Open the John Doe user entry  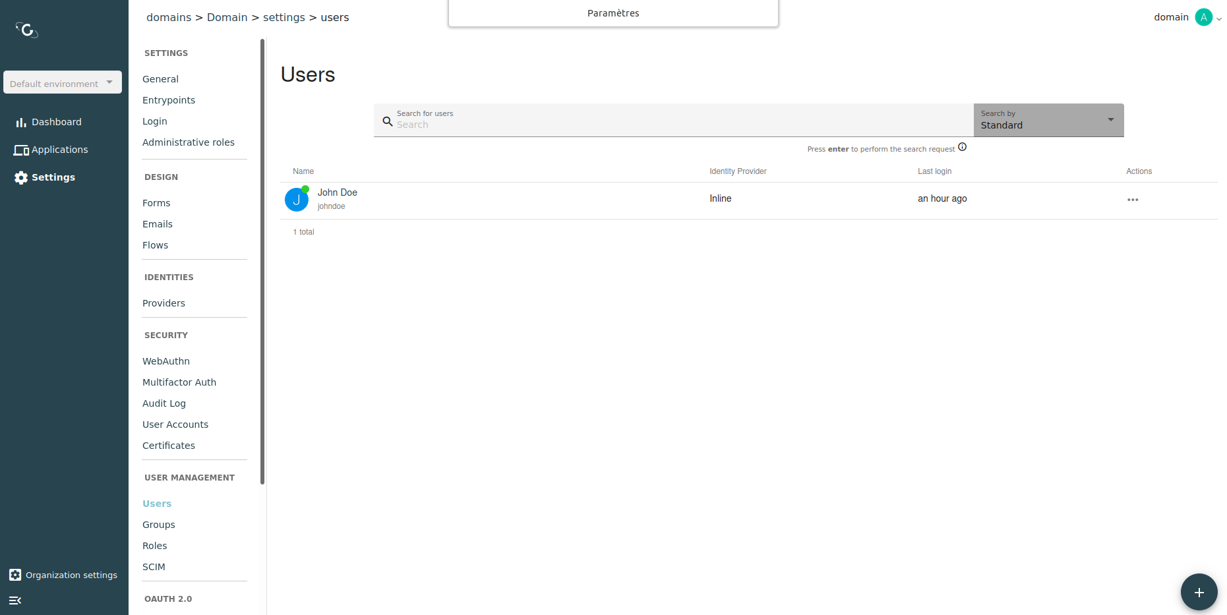tap(338, 192)
